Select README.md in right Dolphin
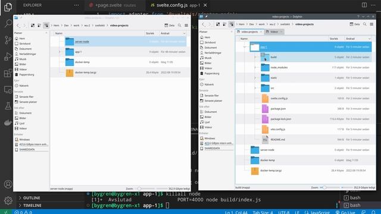The width and height of the screenshot is (381, 214). pyautogui.click(x=278, y=140)
